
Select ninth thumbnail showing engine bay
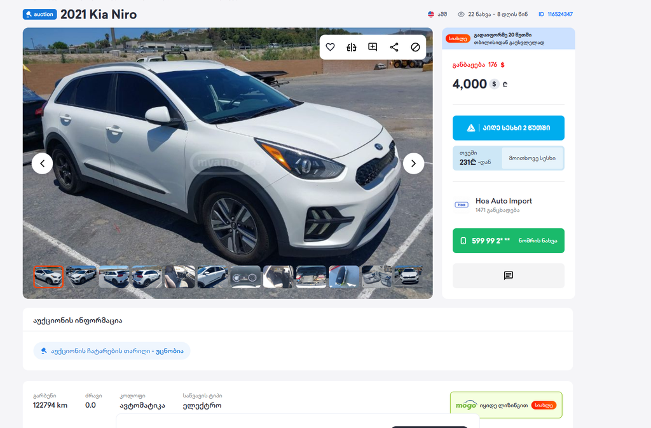pyautogui.click(x=311, y=277)
